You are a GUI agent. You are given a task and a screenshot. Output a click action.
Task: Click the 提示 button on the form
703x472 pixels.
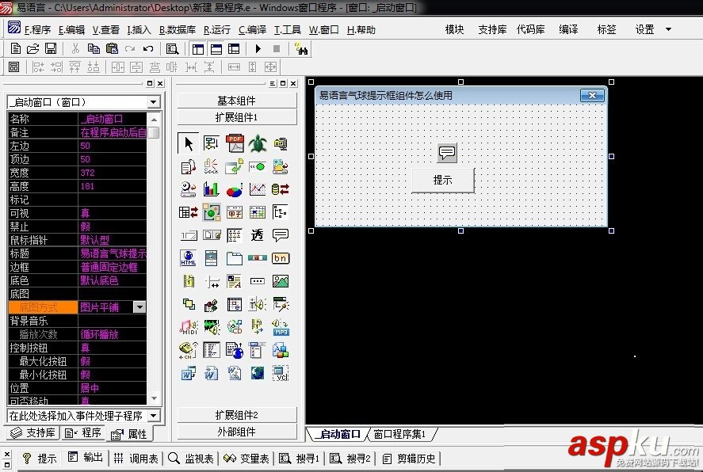click(x=442, y=181)
